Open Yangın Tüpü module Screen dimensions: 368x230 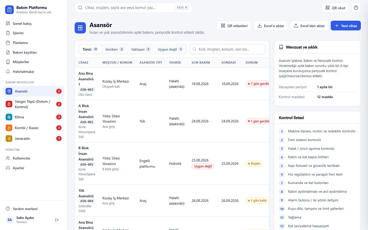pos(33,104)
